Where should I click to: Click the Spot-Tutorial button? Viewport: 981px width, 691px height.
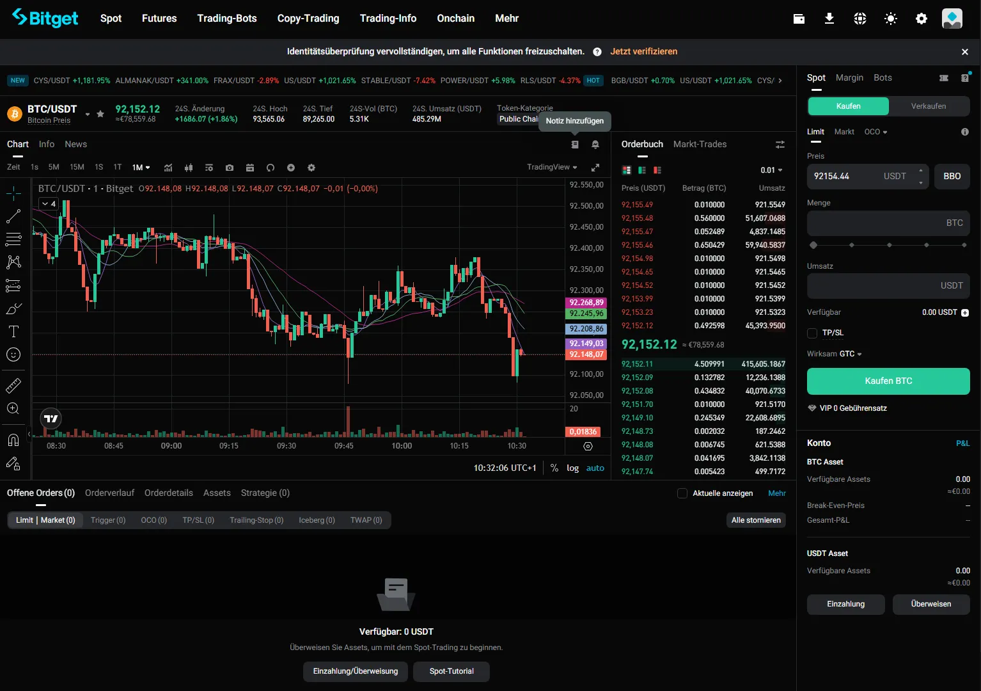pyautogui.click(x=451, y=671)
